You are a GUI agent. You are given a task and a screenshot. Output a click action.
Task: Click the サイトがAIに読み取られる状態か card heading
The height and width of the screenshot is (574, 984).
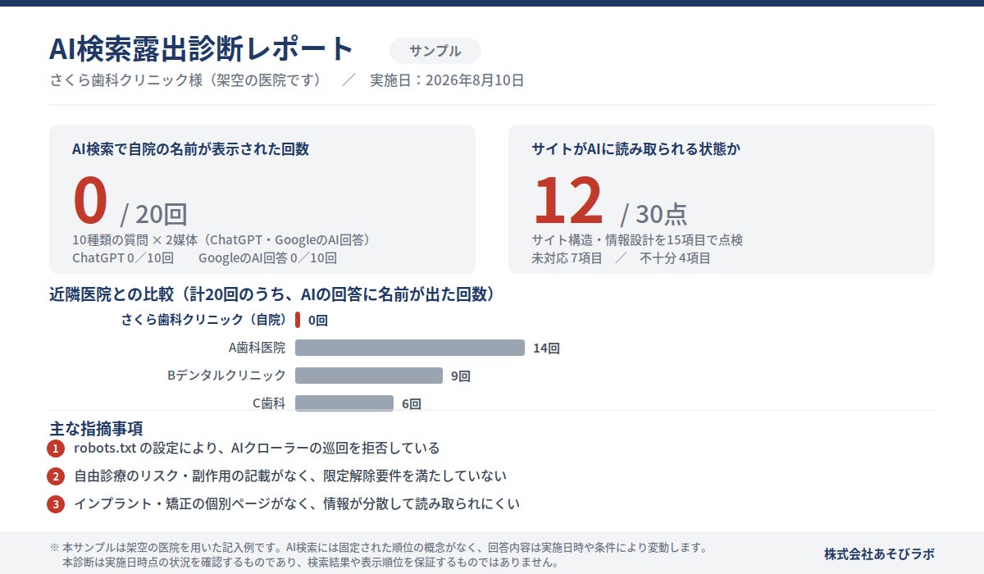pos(636,149)
